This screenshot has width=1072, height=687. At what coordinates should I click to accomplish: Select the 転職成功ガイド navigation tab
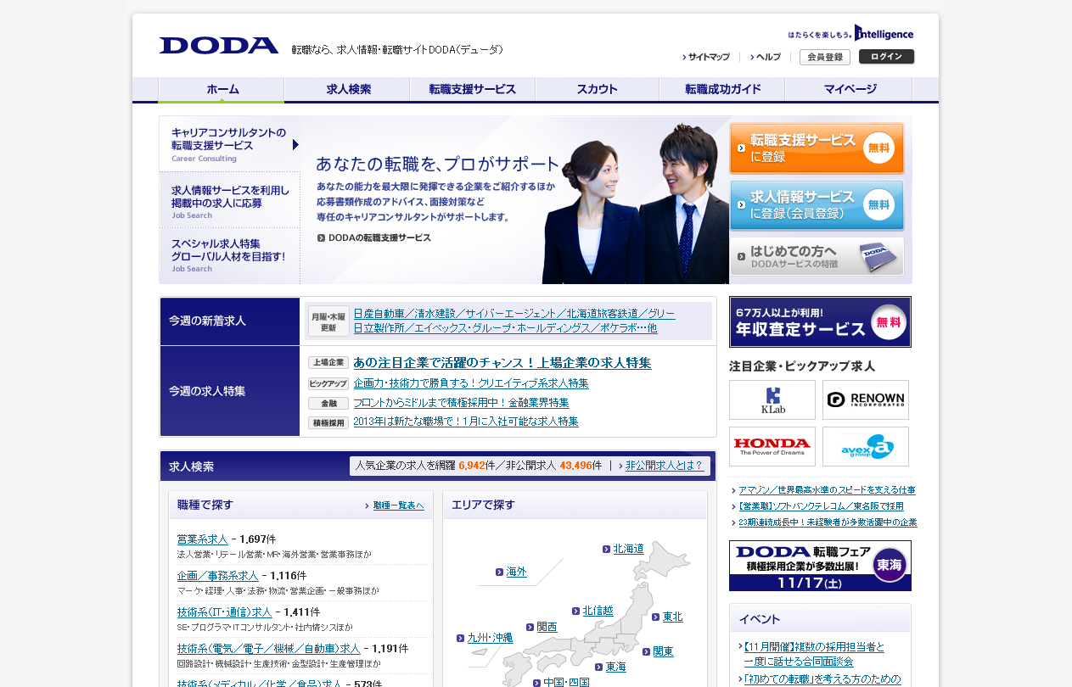[722, 89]
